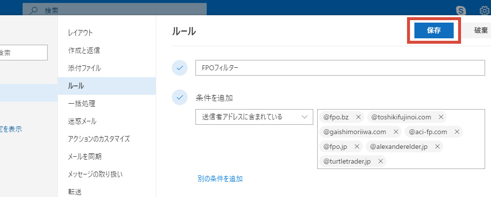
Task: Click the checkmark beside 条件を追加
Action: click(180, 98)
